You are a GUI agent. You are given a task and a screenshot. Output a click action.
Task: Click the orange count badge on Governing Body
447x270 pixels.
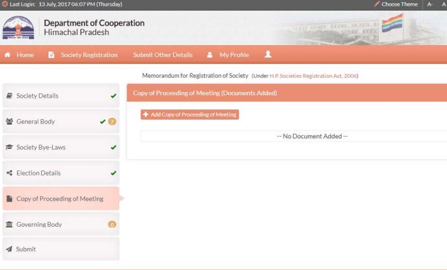pyautogui.click(x=113, y=224)
